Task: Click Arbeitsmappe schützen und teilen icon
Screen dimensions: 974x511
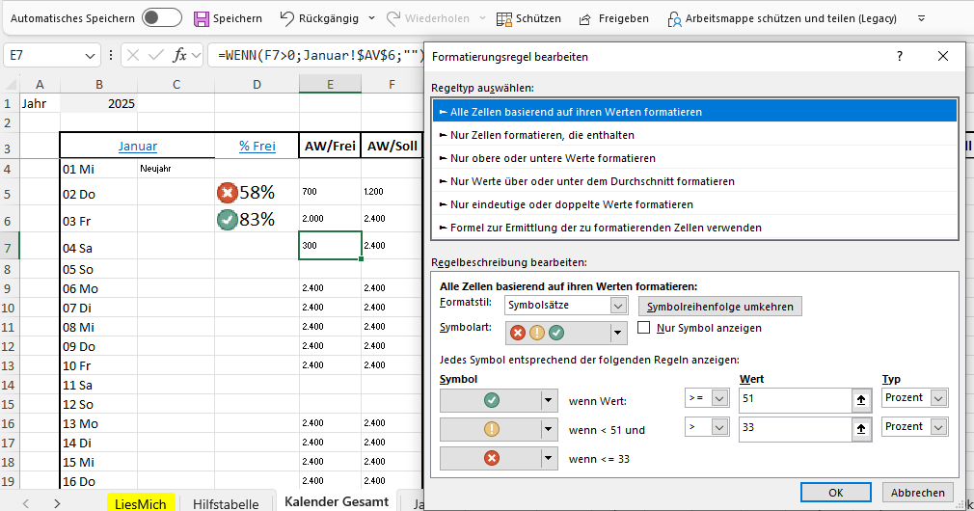Action: coord(674,19)
